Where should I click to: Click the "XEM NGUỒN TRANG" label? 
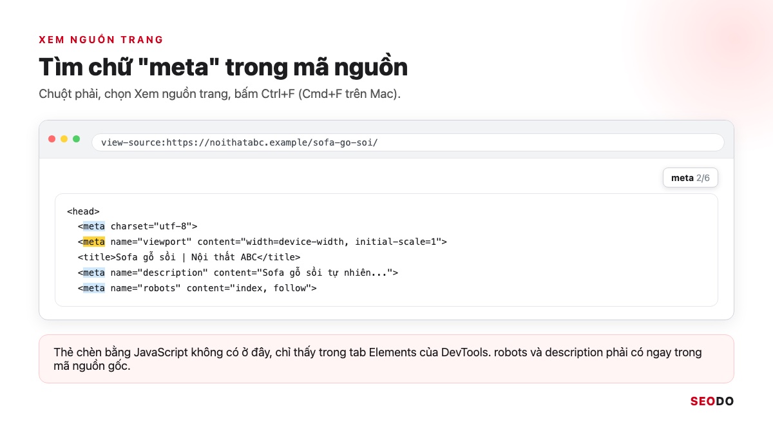click(x=101, y=40)
